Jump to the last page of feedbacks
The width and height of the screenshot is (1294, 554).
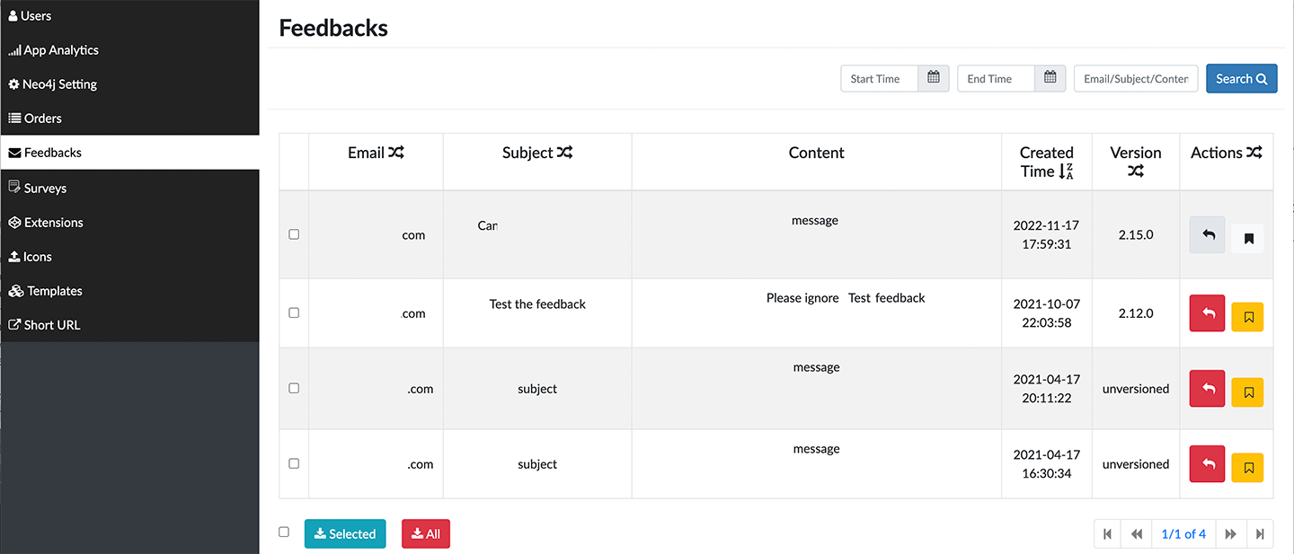[1261, 533]
